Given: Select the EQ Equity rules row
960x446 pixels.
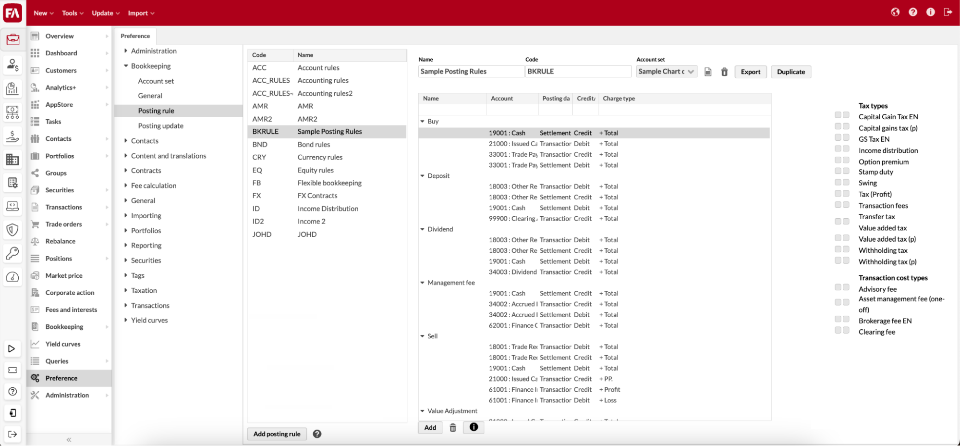Looking at the screenshot, I should pos(327,170).
